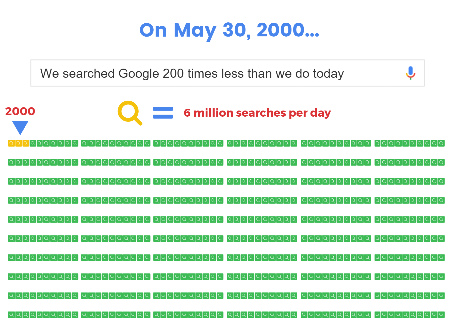Click the word "today" in the search box
This screenshot has height=327, width=456.
(328, 74)
